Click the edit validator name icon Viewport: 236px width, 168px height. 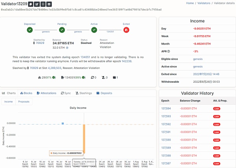pos(37,4)
